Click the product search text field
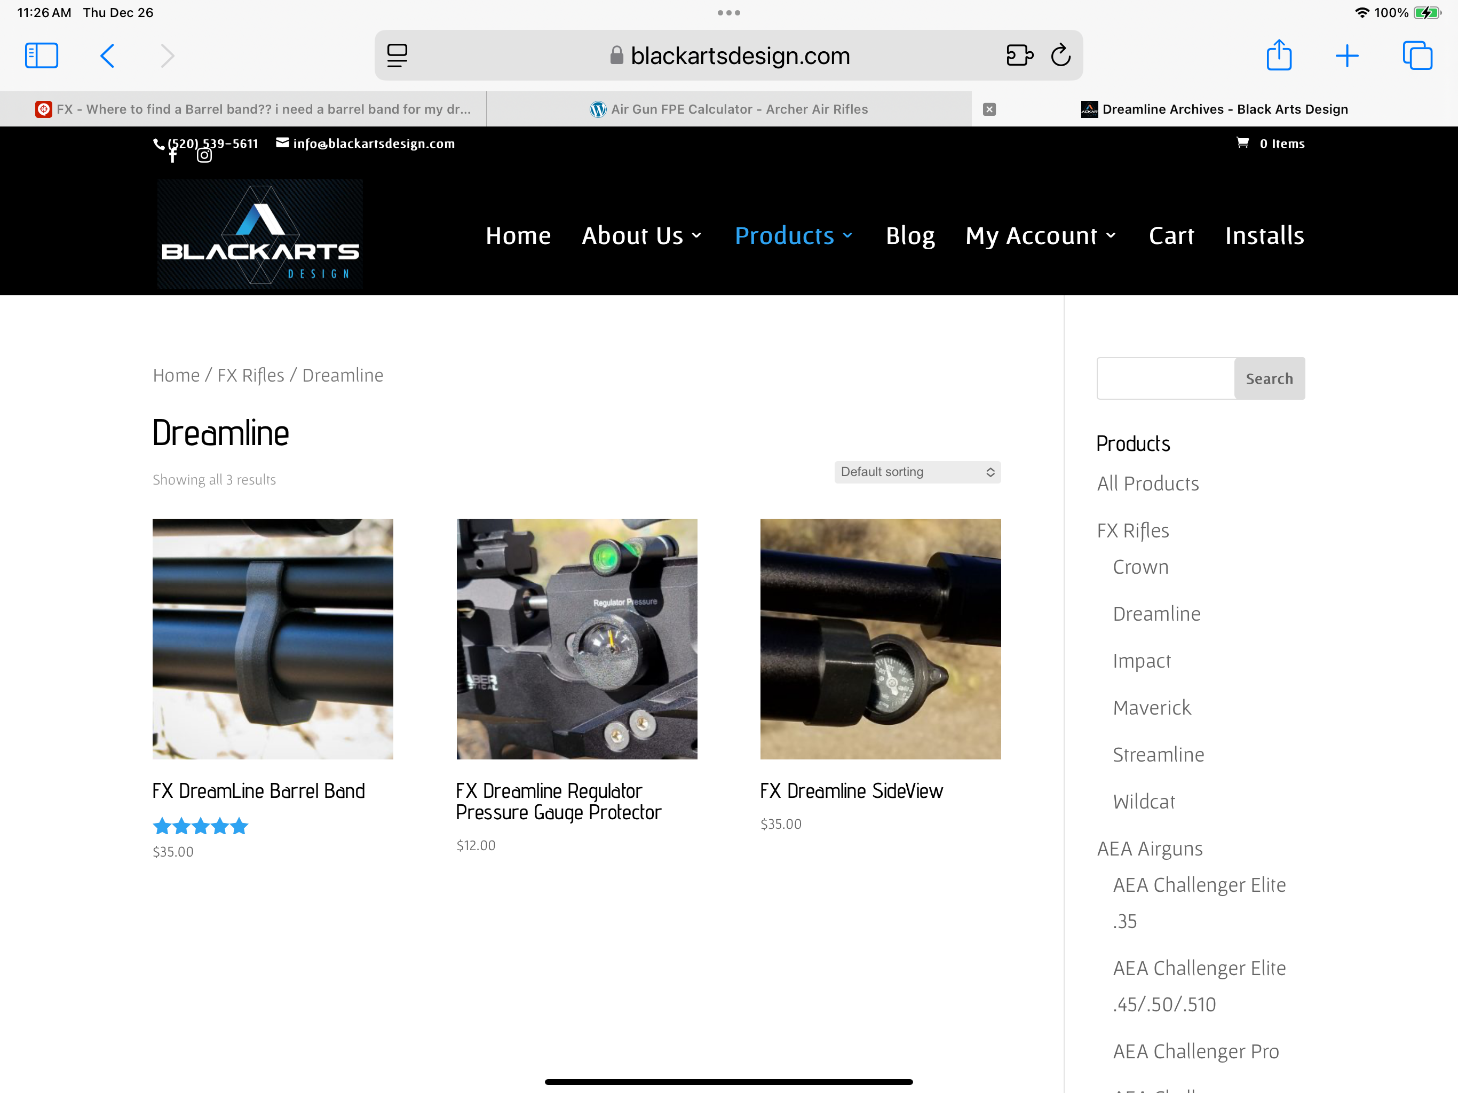The image size is (1458, 1093). [1166, 378]
